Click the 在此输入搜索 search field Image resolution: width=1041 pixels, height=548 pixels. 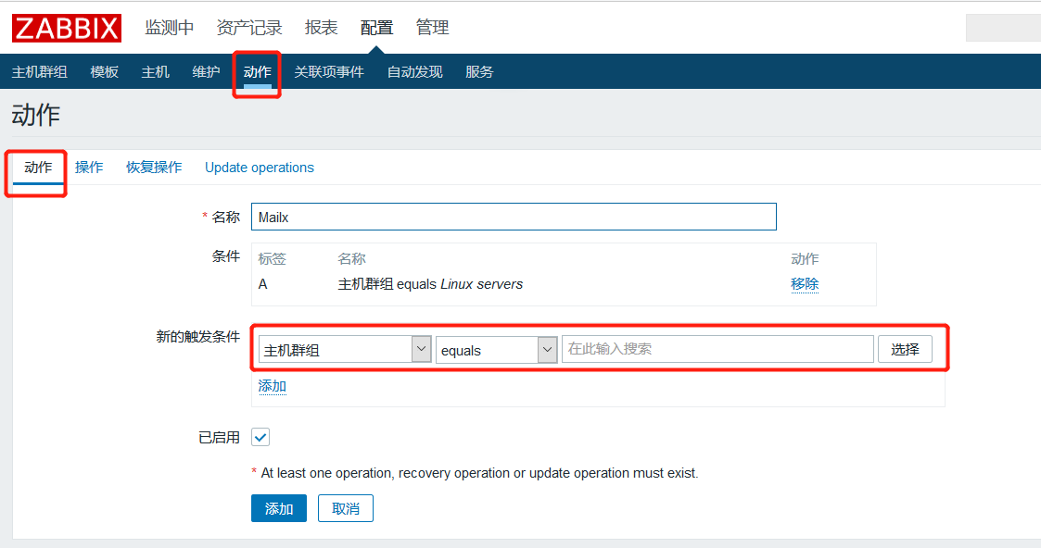(x=717, y=349)
